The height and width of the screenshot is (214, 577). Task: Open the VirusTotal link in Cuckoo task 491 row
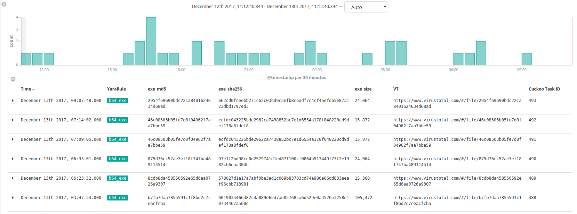click(x=457, y=142)
